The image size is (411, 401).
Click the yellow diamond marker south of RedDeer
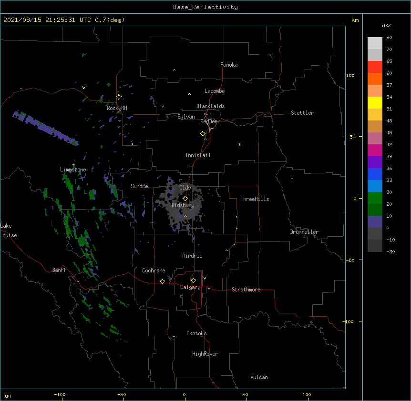click(x=203, y=134)
